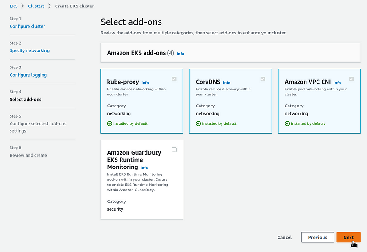Return to Configure cluster step
This screenshot has width=367, height=252.
[x=28, y=26]
